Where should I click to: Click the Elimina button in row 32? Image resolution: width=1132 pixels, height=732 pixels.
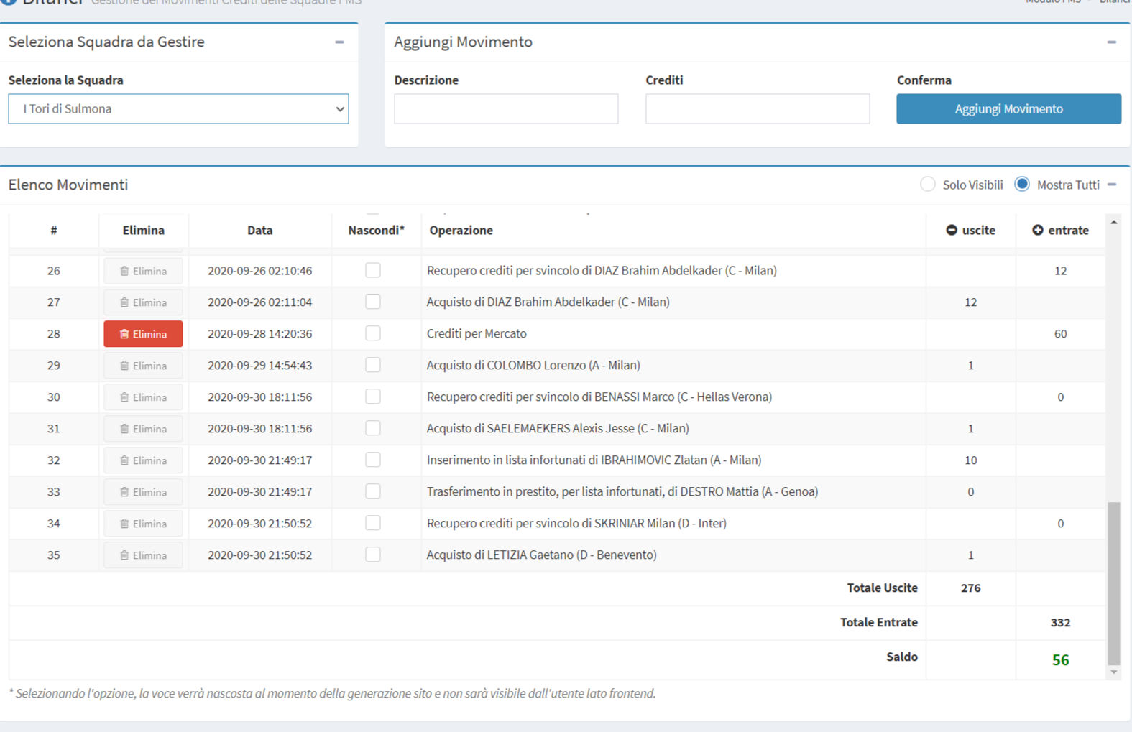[143, 460]
